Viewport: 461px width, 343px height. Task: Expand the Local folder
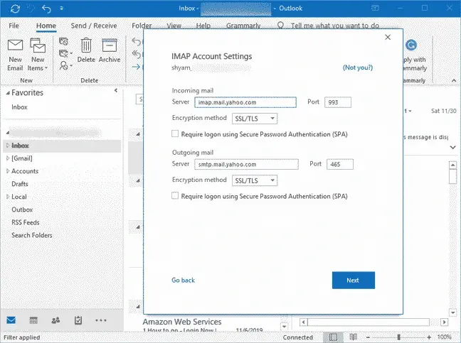pyautogui.click(x=8, y=197)
